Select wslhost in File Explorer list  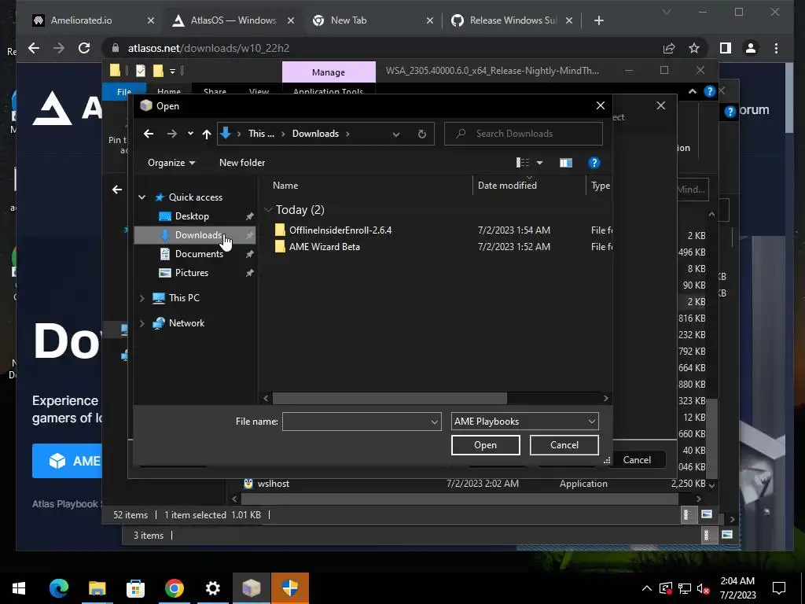click(x=273, y=484)
